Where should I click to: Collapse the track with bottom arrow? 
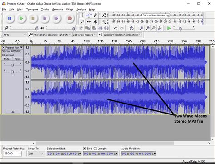point(13,112)
